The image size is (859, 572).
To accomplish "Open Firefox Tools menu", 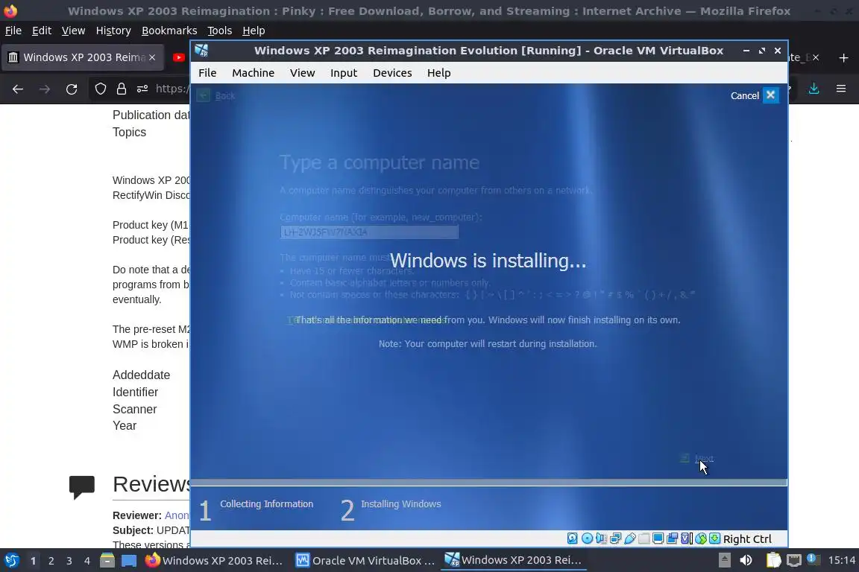I will pos(220,31).
